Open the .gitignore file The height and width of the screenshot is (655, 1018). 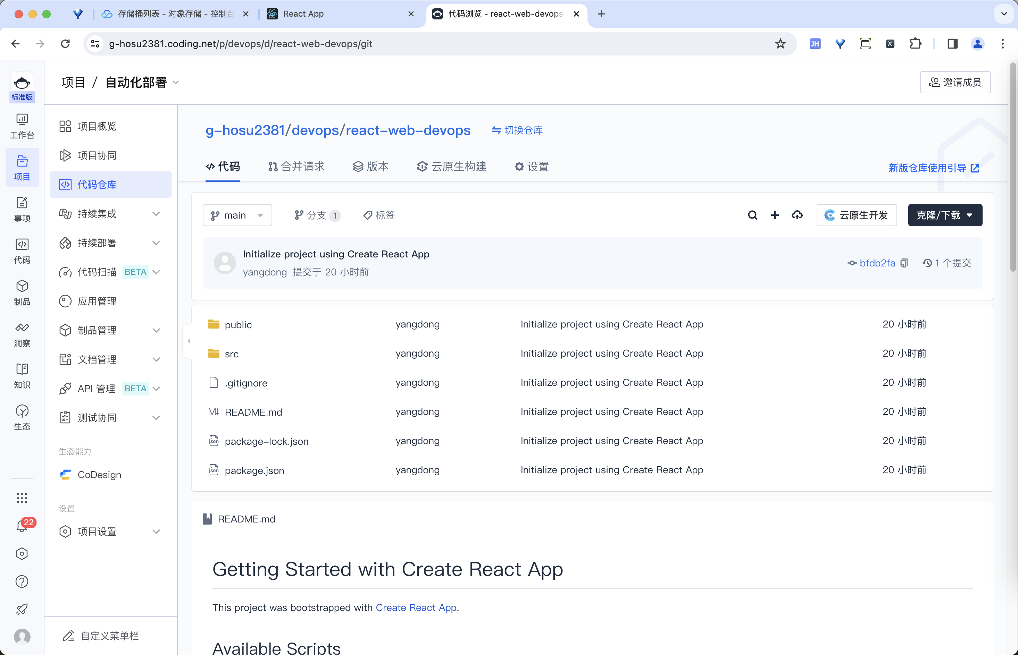(x=246, y=383)
